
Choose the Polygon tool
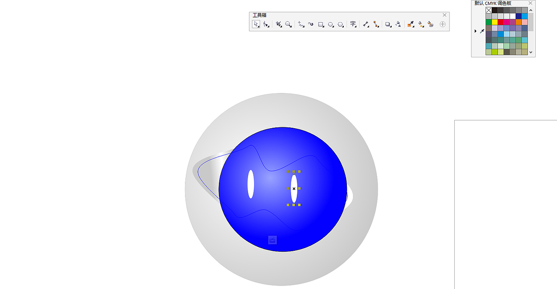341,24
